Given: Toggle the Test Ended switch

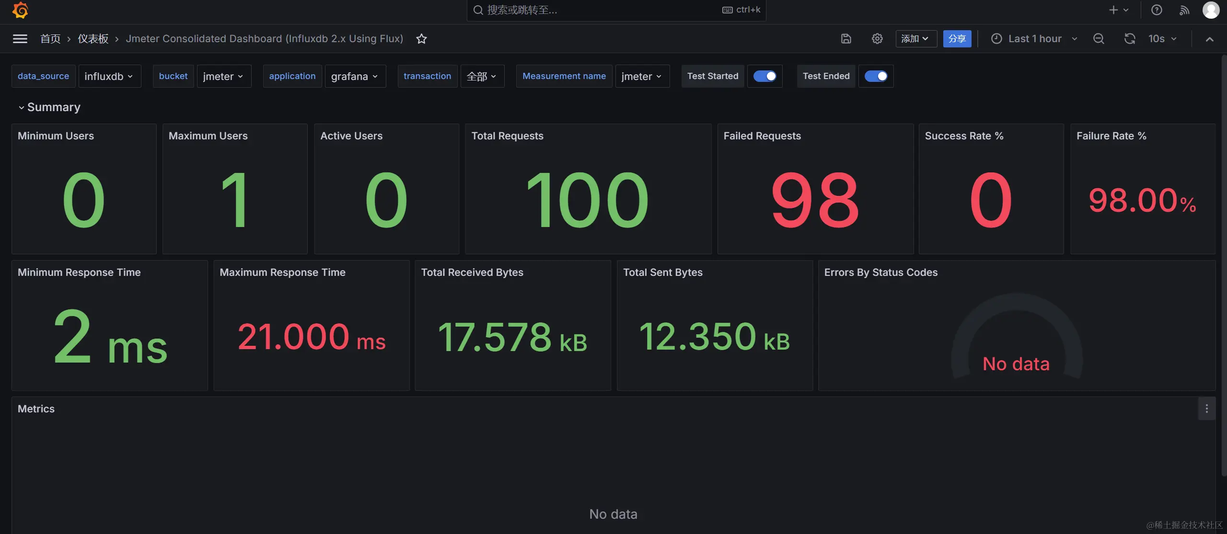Looking at the screenshot, I should point(876,76).
